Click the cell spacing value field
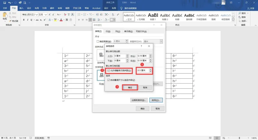Image resolution: width=258 pixels, height=140 pixels. 143,70
